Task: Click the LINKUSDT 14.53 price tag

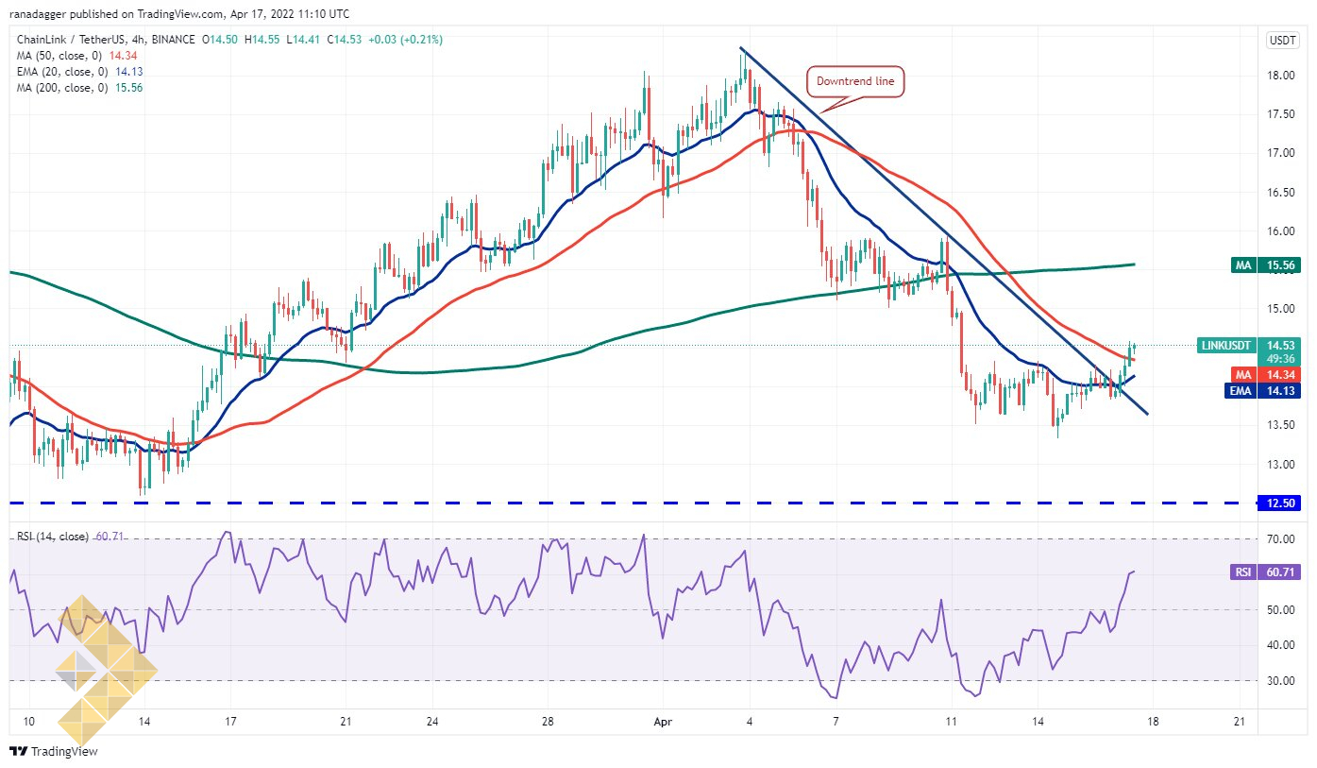Action: click(x=1250, y=351)
